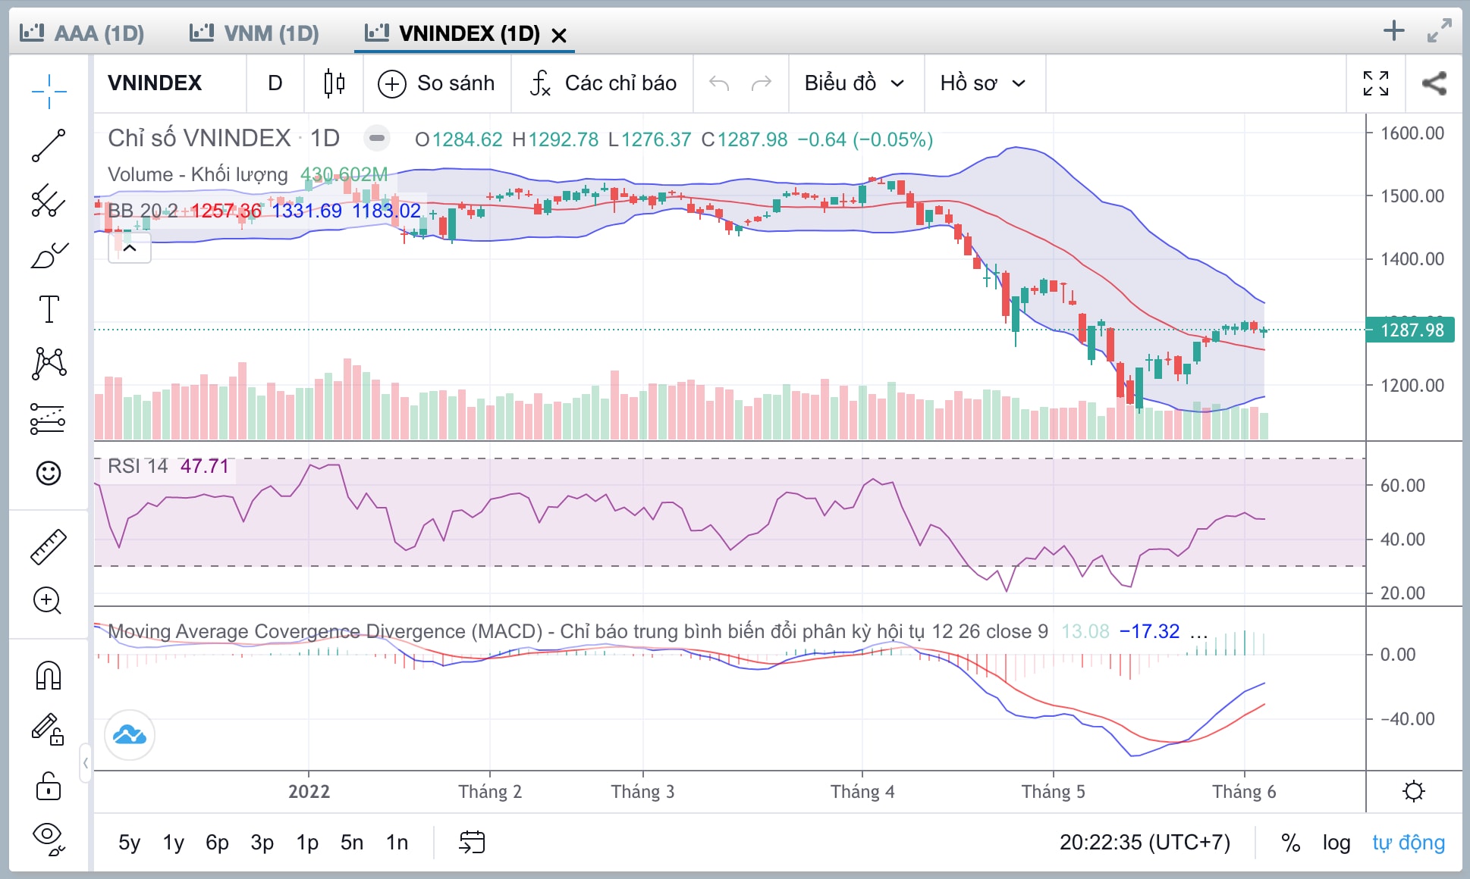Screen dimensions: 1470x879
Task: Open candlestick chart style selector
Action: [334, 83]
